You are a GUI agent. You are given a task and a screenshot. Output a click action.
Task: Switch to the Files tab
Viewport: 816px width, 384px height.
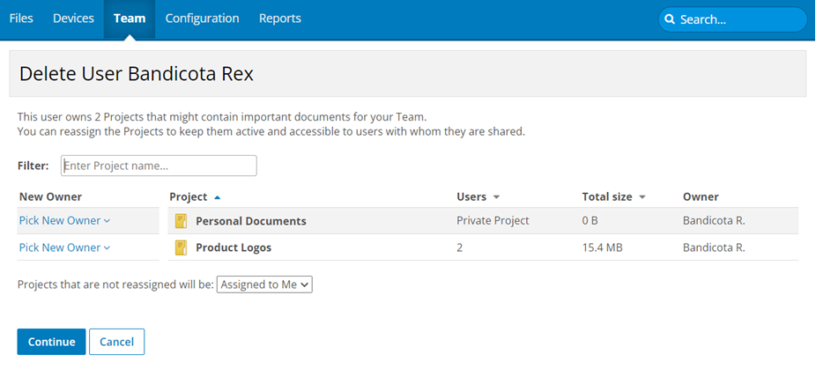coord(21,18)
